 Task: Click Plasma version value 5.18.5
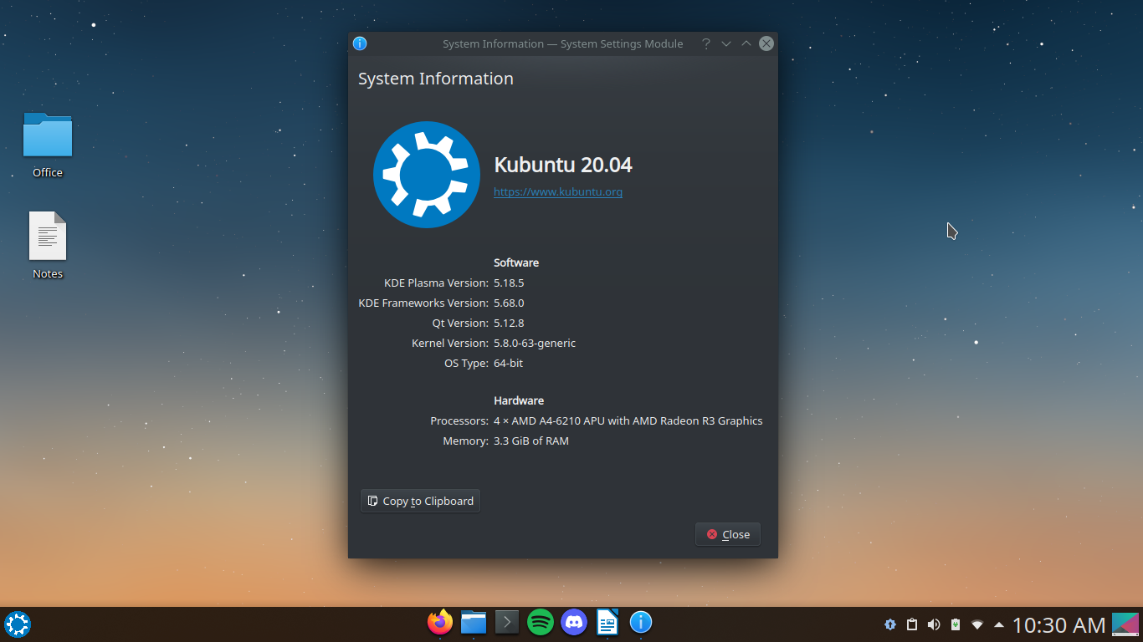pos(509,283)
